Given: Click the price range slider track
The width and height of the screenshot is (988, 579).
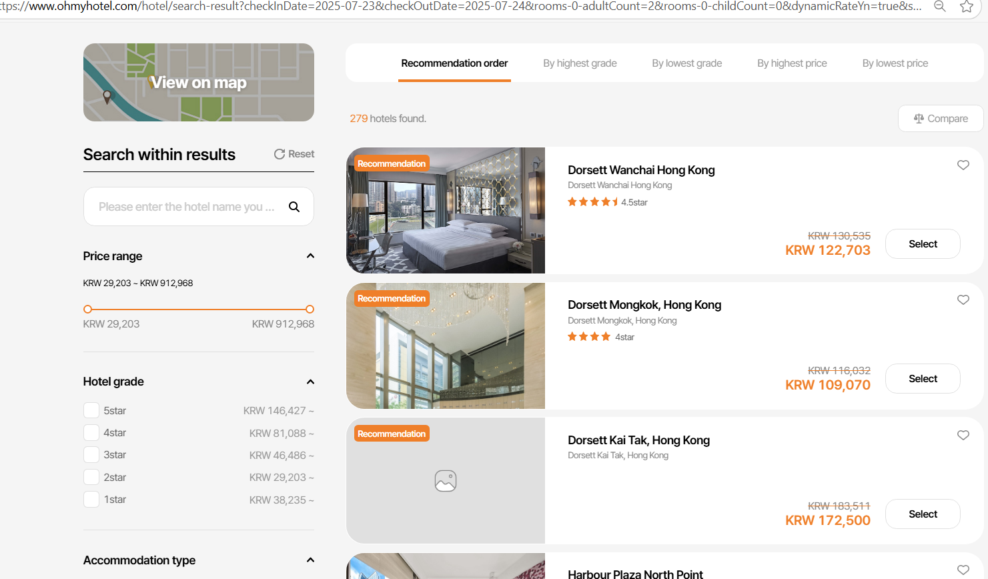Looking at the screenshot, I should [x=199, y=309].
